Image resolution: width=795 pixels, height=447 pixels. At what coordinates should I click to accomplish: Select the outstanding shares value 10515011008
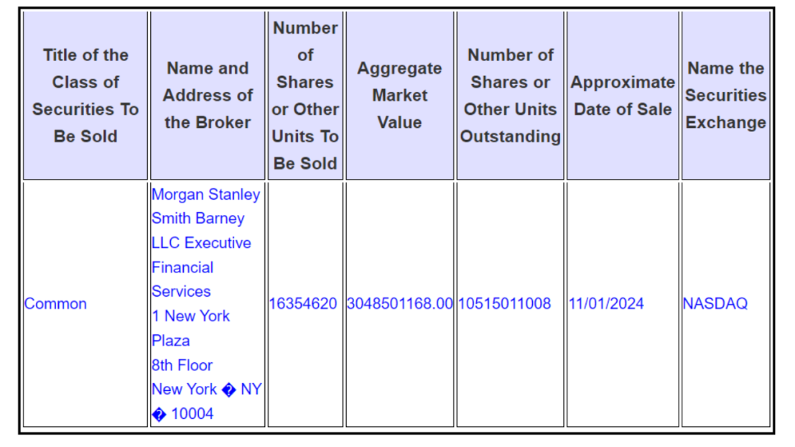tap(504, 303)
